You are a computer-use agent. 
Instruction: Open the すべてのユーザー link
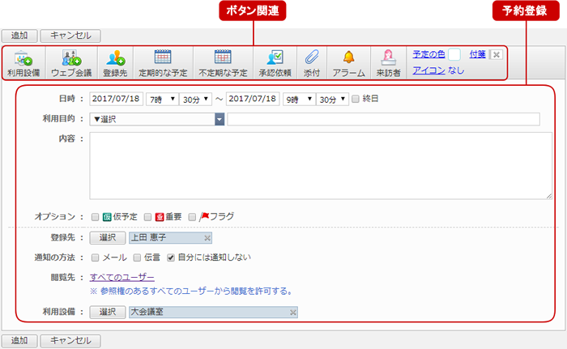tap(122, 278)
